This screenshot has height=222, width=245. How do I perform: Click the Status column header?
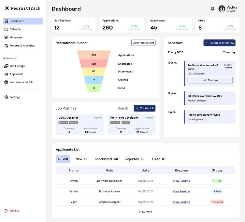click(x=217, y=170)
